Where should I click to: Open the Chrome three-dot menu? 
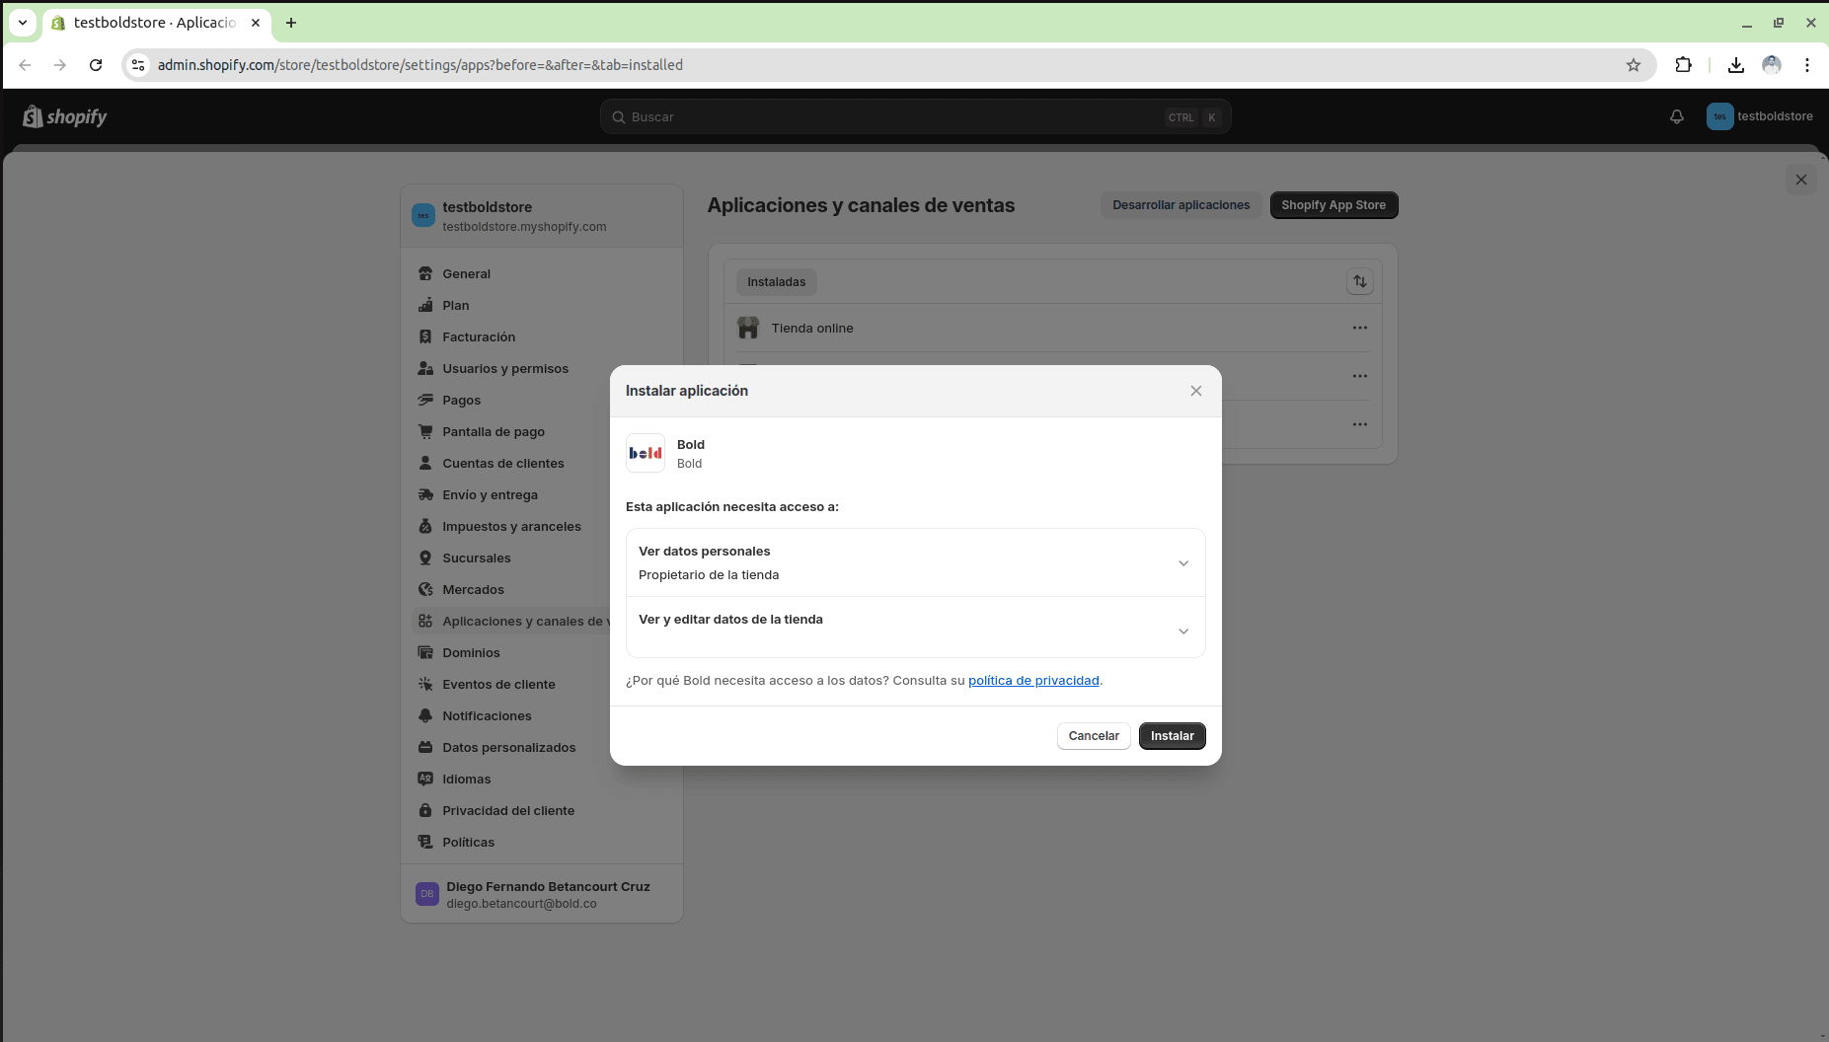point(1806,65)
